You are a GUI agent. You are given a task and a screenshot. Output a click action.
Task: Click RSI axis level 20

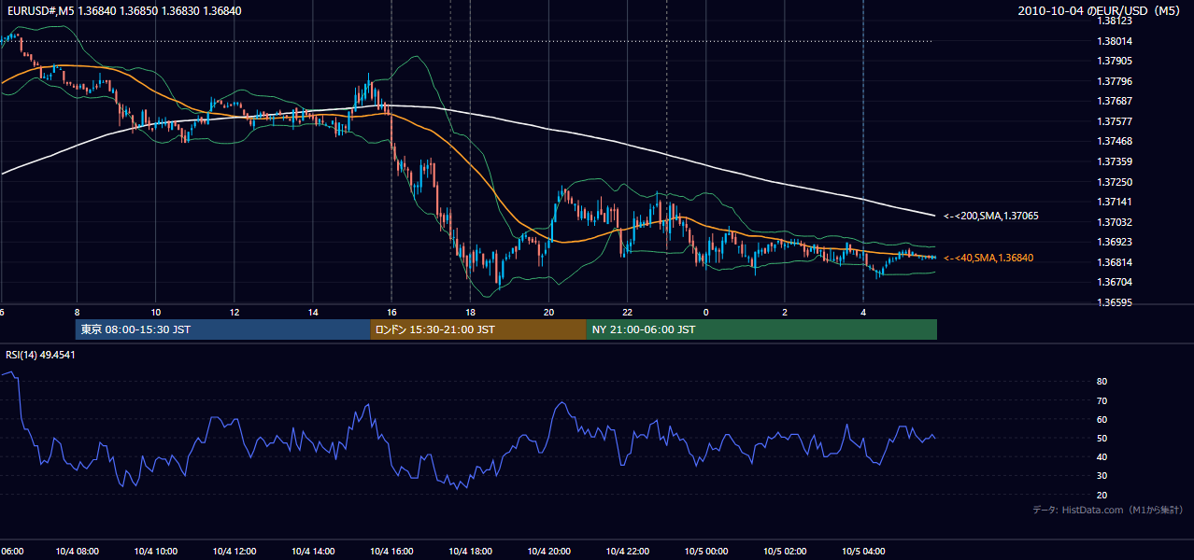pyautogui.click(x=1102, y=495)
